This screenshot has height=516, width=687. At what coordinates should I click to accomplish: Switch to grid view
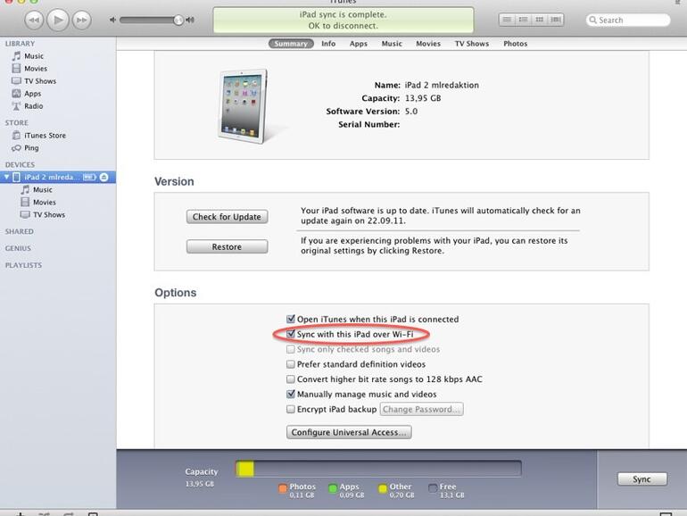(540, 20)
